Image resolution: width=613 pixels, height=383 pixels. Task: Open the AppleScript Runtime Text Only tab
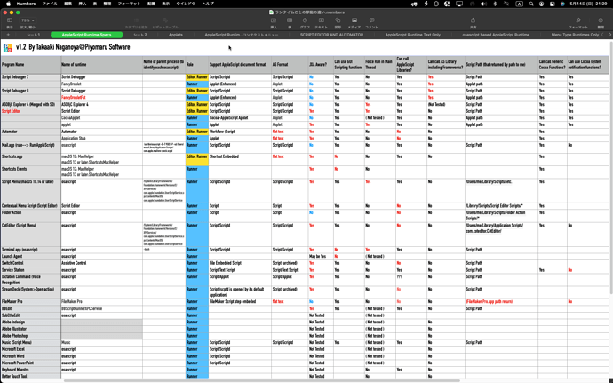pos(413,35)
